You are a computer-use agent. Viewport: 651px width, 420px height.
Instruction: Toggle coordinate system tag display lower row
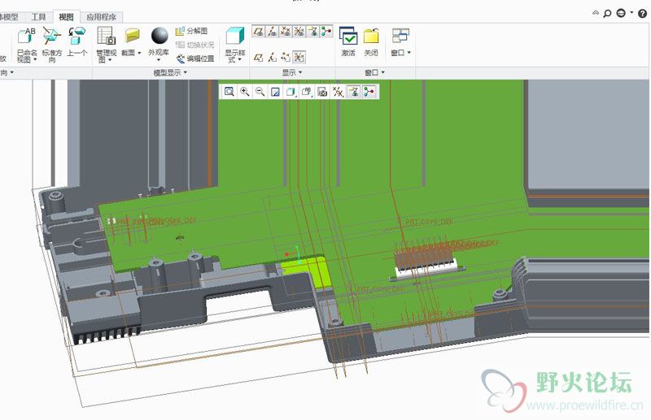(x=299, y=57)
